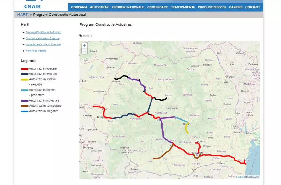Click the tag icon beside HARTI

pyautogui.click(x=81, y=36)
